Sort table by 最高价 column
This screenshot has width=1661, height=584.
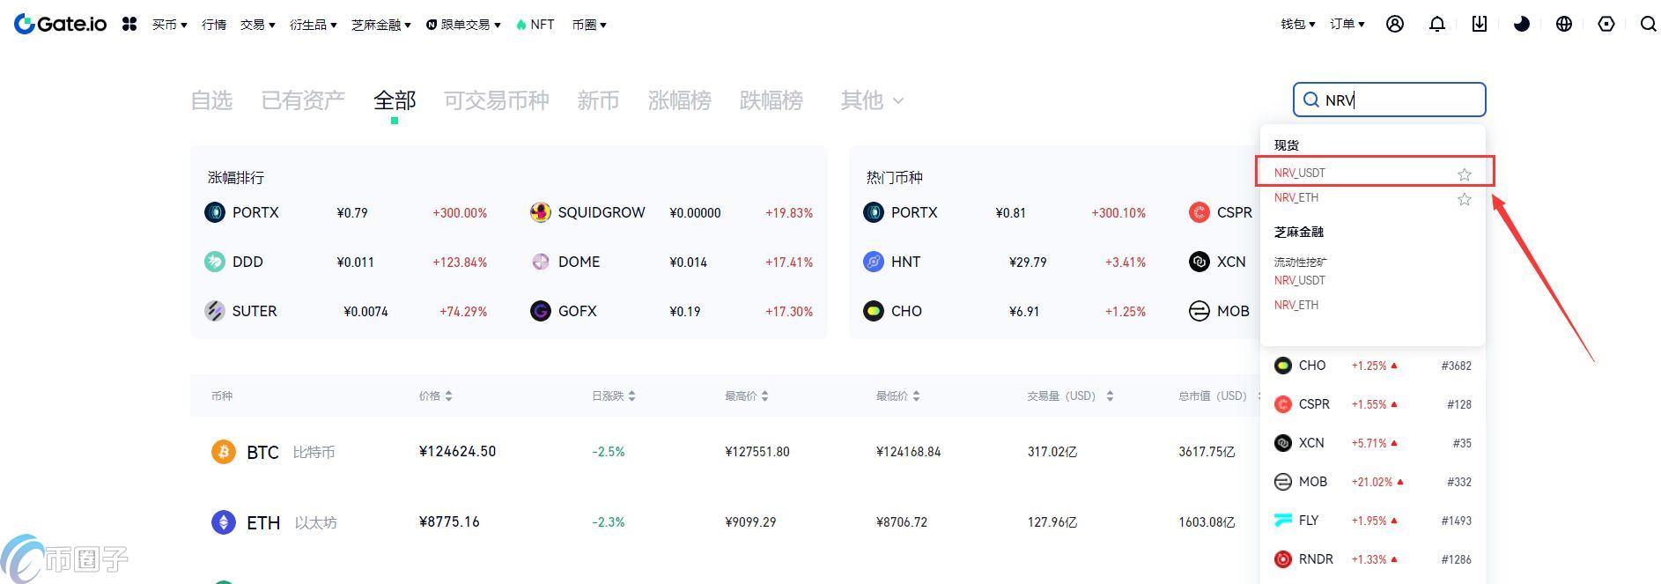point(747,396)
